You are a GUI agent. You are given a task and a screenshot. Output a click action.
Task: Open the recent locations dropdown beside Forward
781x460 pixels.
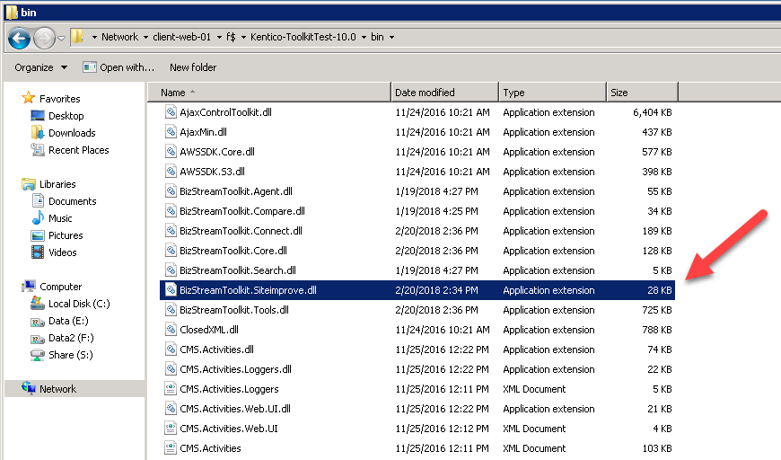tap(61, 38)
